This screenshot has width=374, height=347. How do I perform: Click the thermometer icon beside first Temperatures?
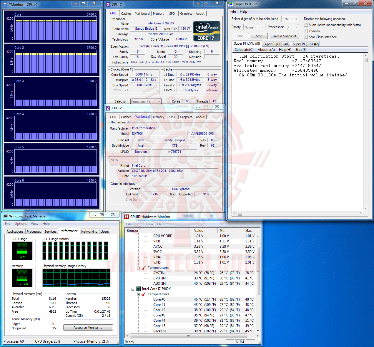[144, 268]
